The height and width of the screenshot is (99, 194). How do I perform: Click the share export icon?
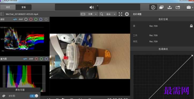[x=178, y=7]
